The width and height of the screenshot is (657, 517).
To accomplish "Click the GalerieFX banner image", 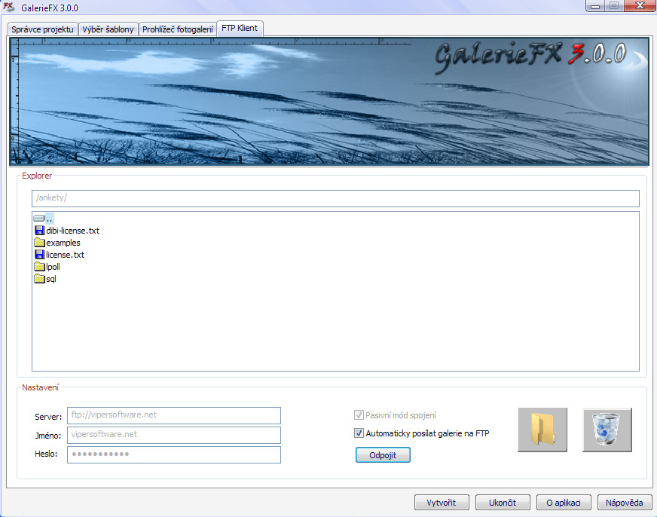I will pyautogui.click(x=329, y=102).
